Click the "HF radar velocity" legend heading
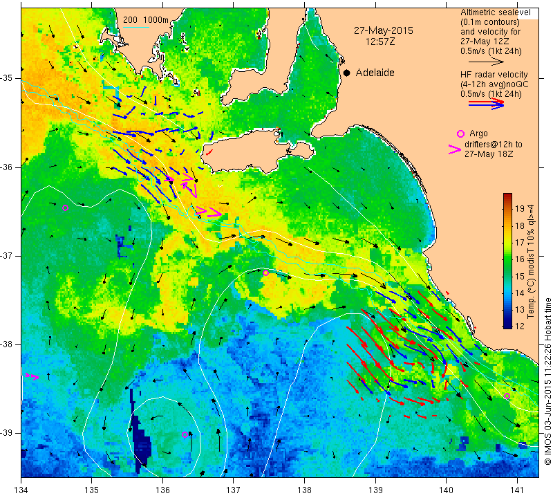Screen dimensions: 553x498 pyautogui.click(x=494, y=75)
